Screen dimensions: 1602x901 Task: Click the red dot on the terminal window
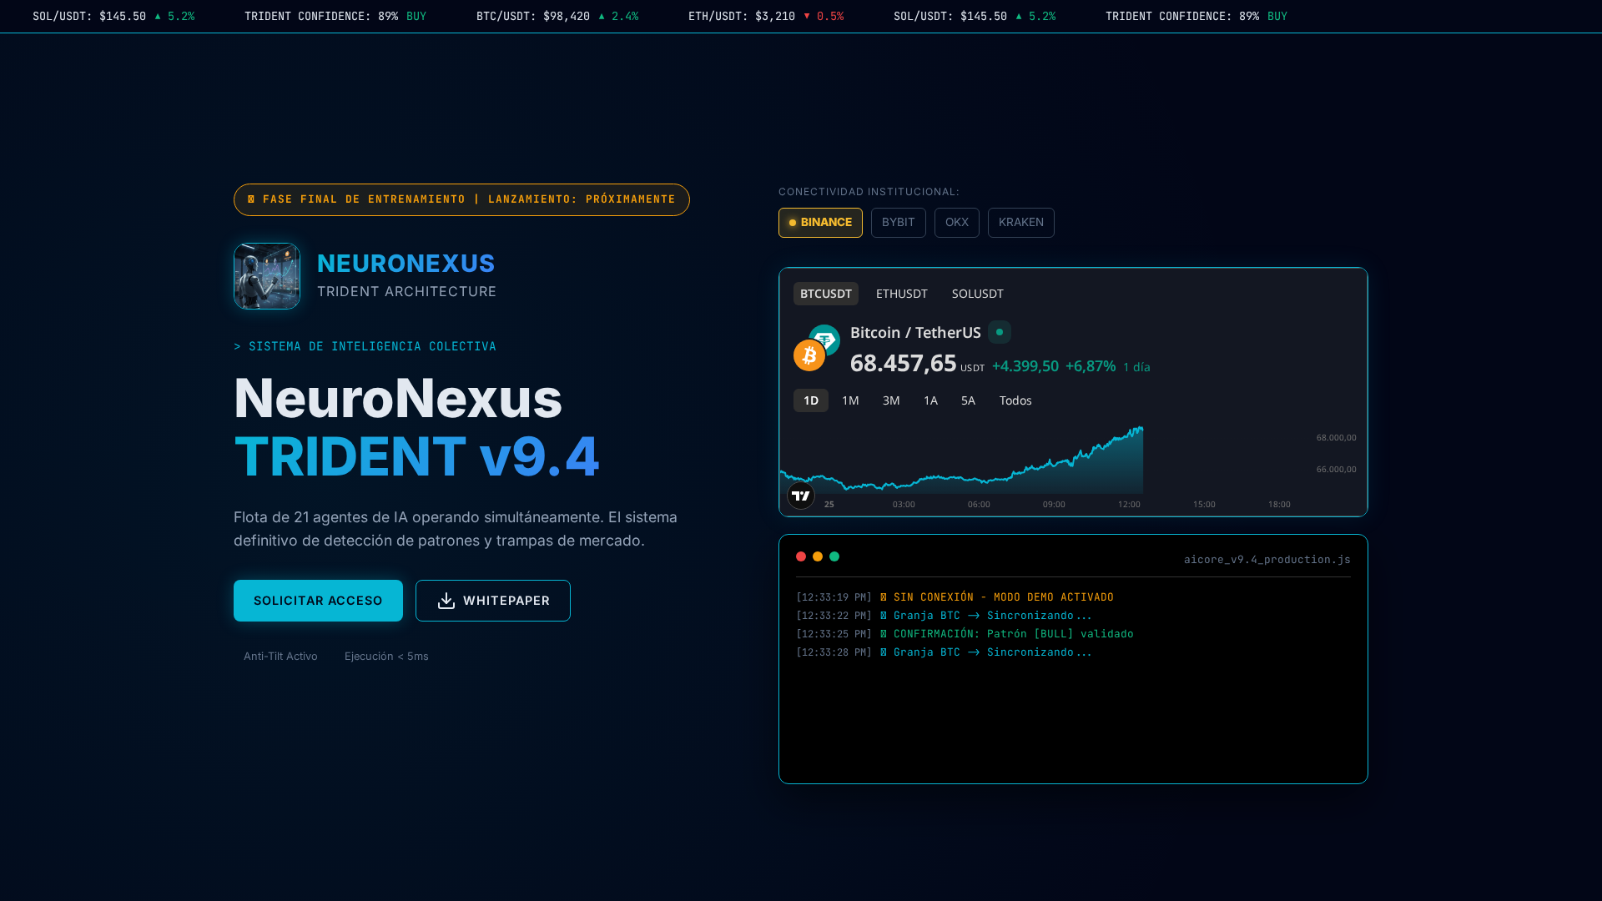pos(801,556)
